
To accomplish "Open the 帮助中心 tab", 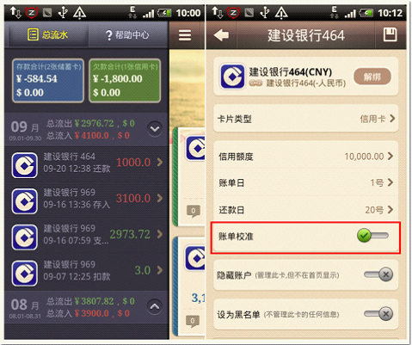I will click(x=128, y=35).
